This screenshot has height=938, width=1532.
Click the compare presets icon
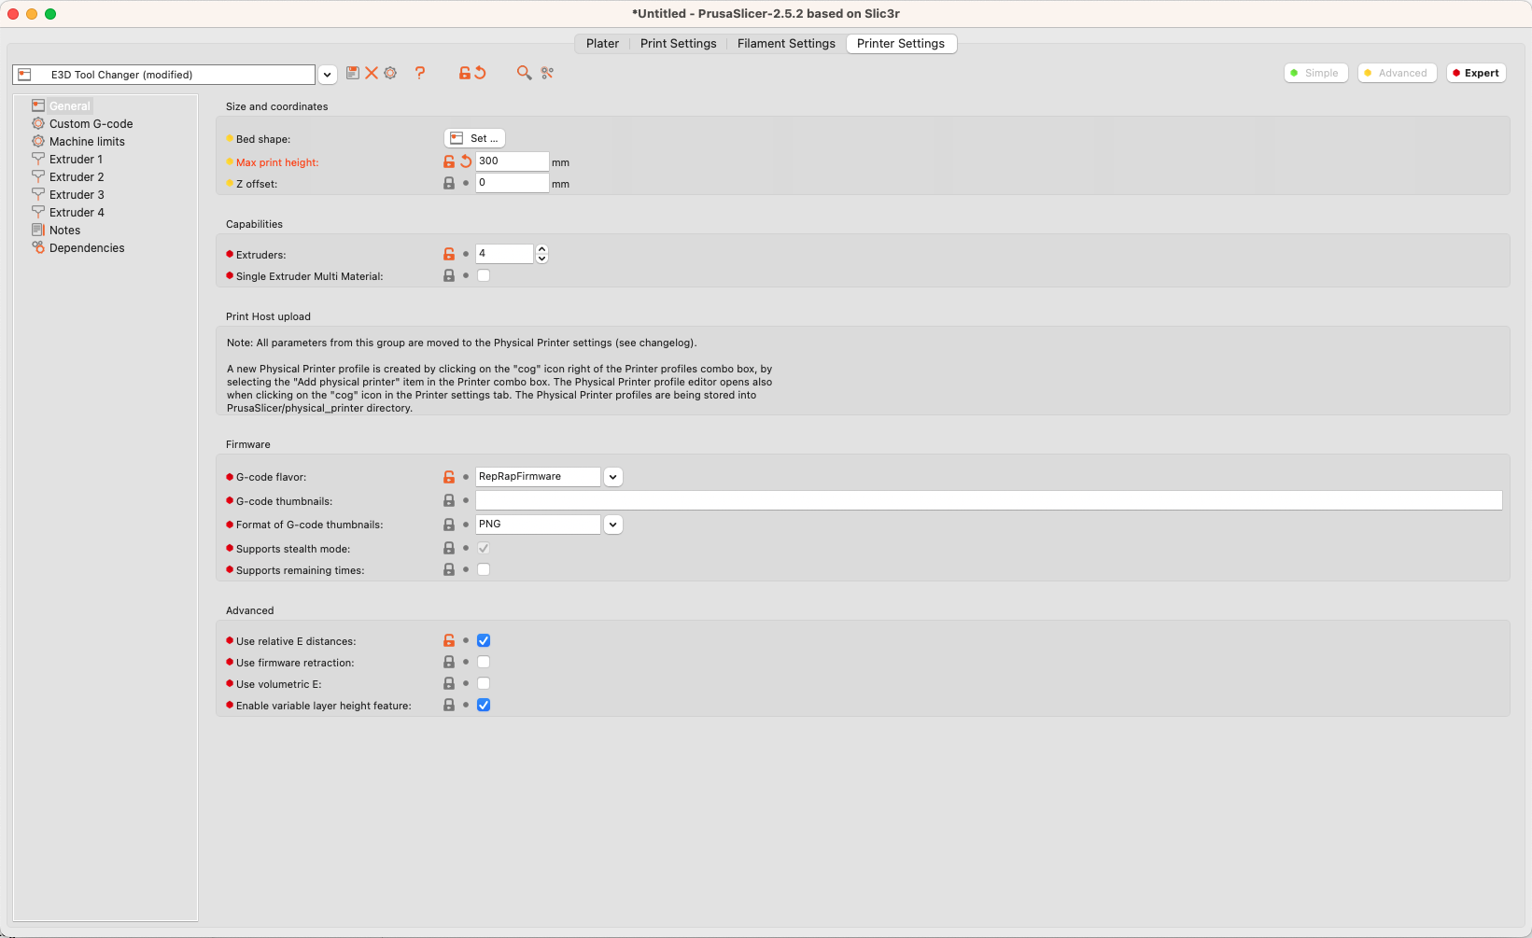(547, 73)
